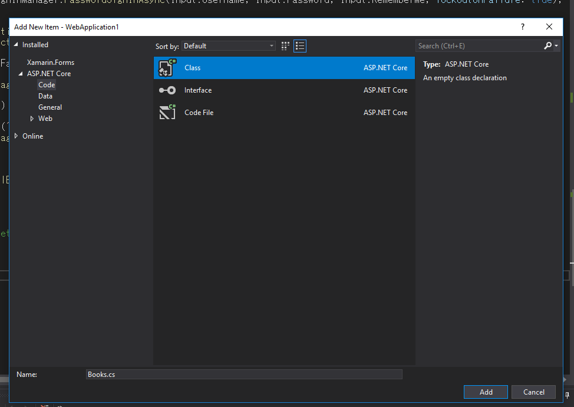
Task: Click the Name: label
Action: (27, 375)
